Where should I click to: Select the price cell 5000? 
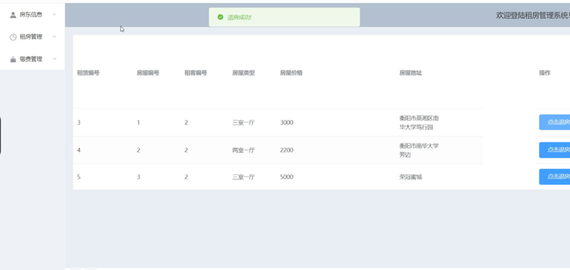[x=286, y=177]
